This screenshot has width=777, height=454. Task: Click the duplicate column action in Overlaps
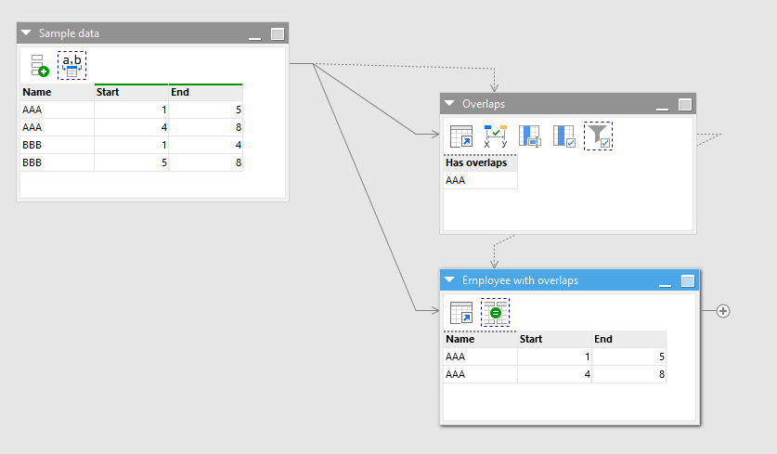pos(530,136)
